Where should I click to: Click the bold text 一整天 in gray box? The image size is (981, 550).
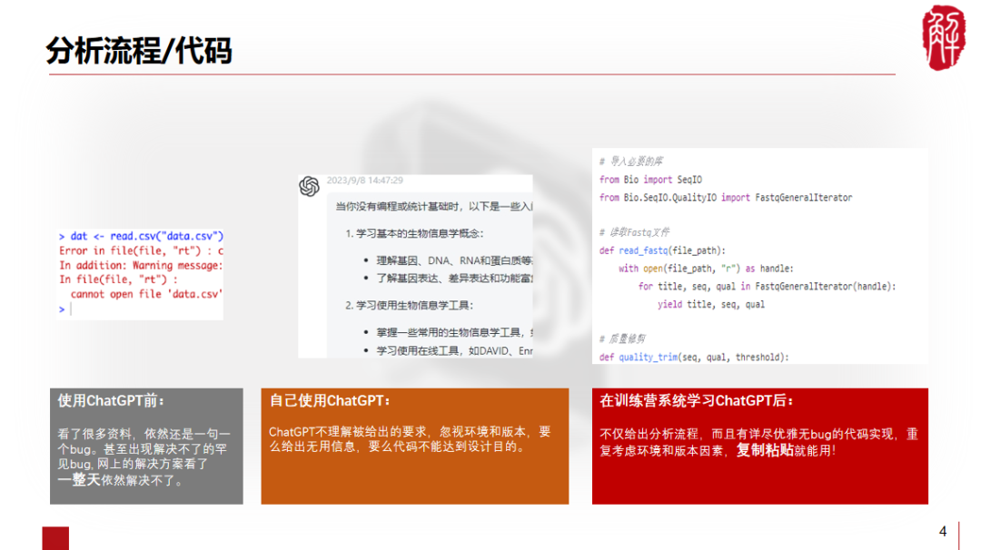79,480
